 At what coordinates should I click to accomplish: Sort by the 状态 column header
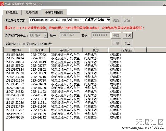pyautogui.click(x=95, y=50)
